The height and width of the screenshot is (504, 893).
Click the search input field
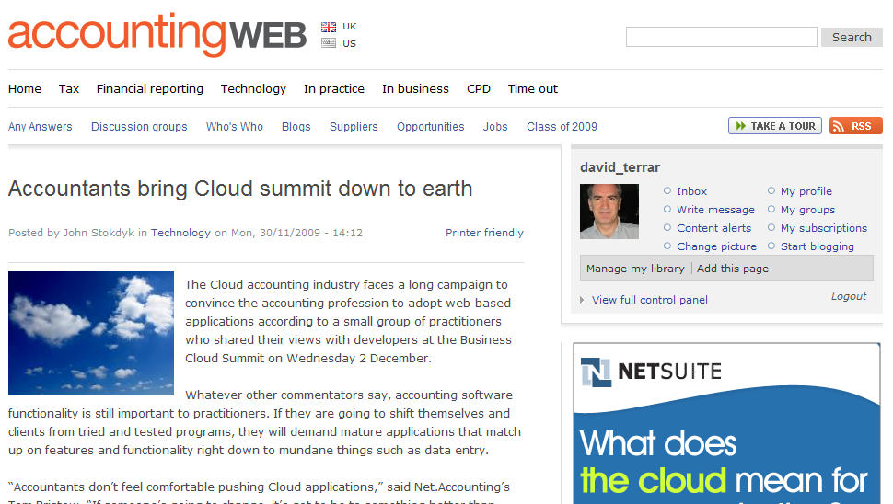[x=722, y=37]
